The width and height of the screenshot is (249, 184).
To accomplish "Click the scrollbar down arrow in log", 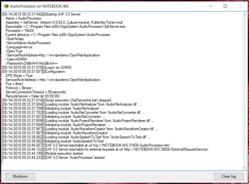I will tap(245, 167).
